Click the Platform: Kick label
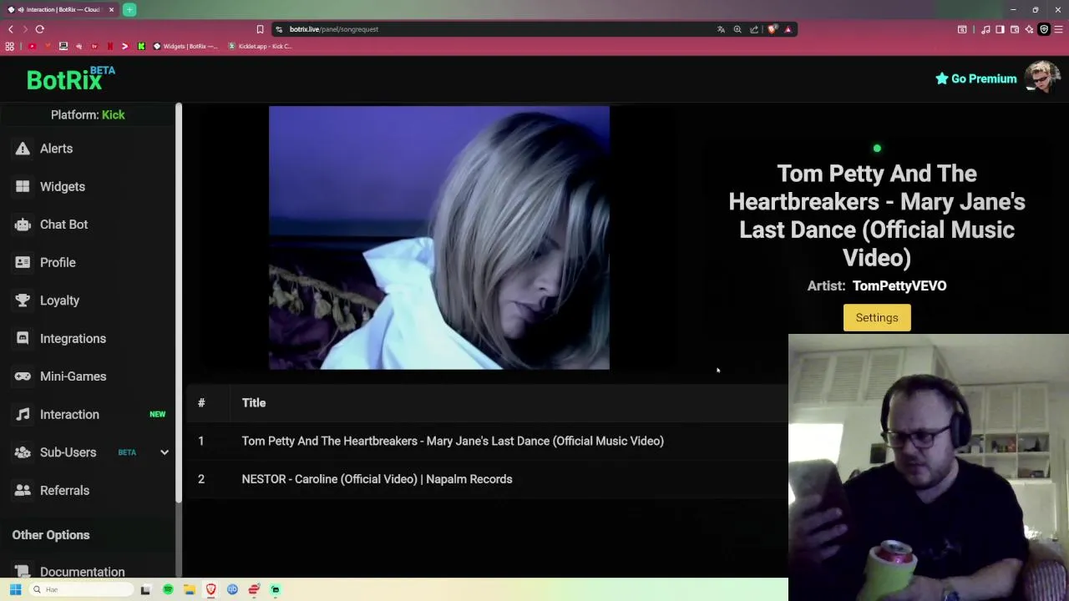This screenshot has width=1069, height=601. coord(88,114)
